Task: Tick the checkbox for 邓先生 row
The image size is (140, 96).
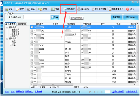Action: click(32, 42)
